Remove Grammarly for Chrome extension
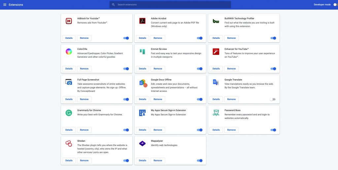This screenshot has width=338, height=170. click(x=84, y=130)
